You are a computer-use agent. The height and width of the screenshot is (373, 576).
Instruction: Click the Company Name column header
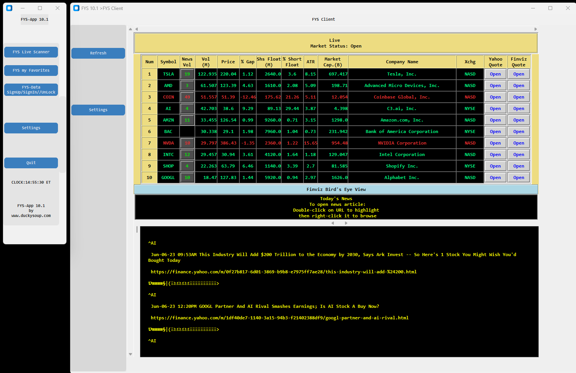[x=402, y=62]
